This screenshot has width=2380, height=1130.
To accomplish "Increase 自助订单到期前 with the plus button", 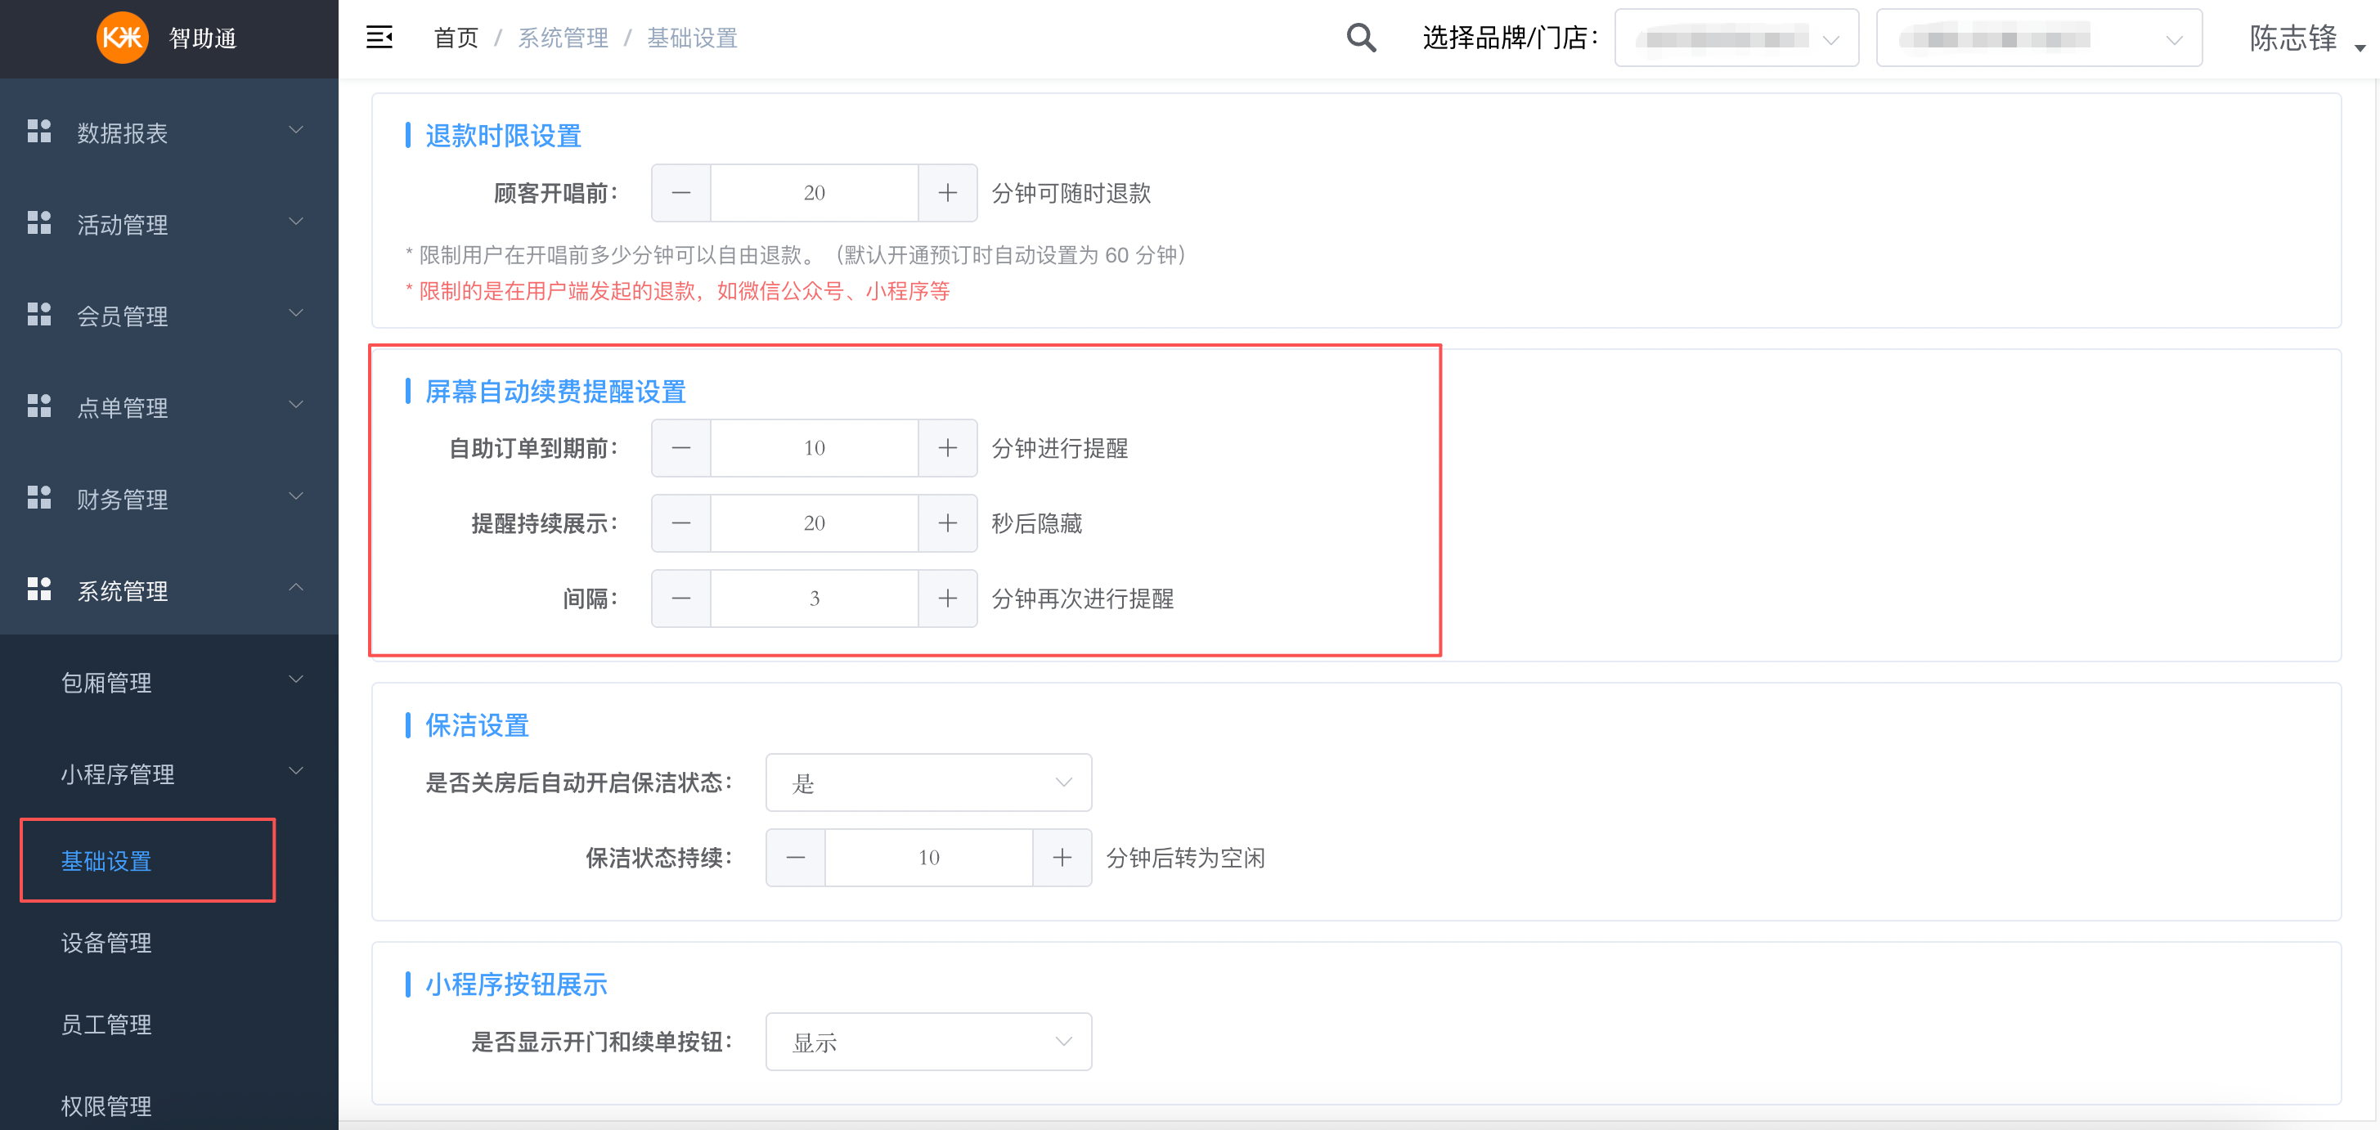I will coord(948,447).
